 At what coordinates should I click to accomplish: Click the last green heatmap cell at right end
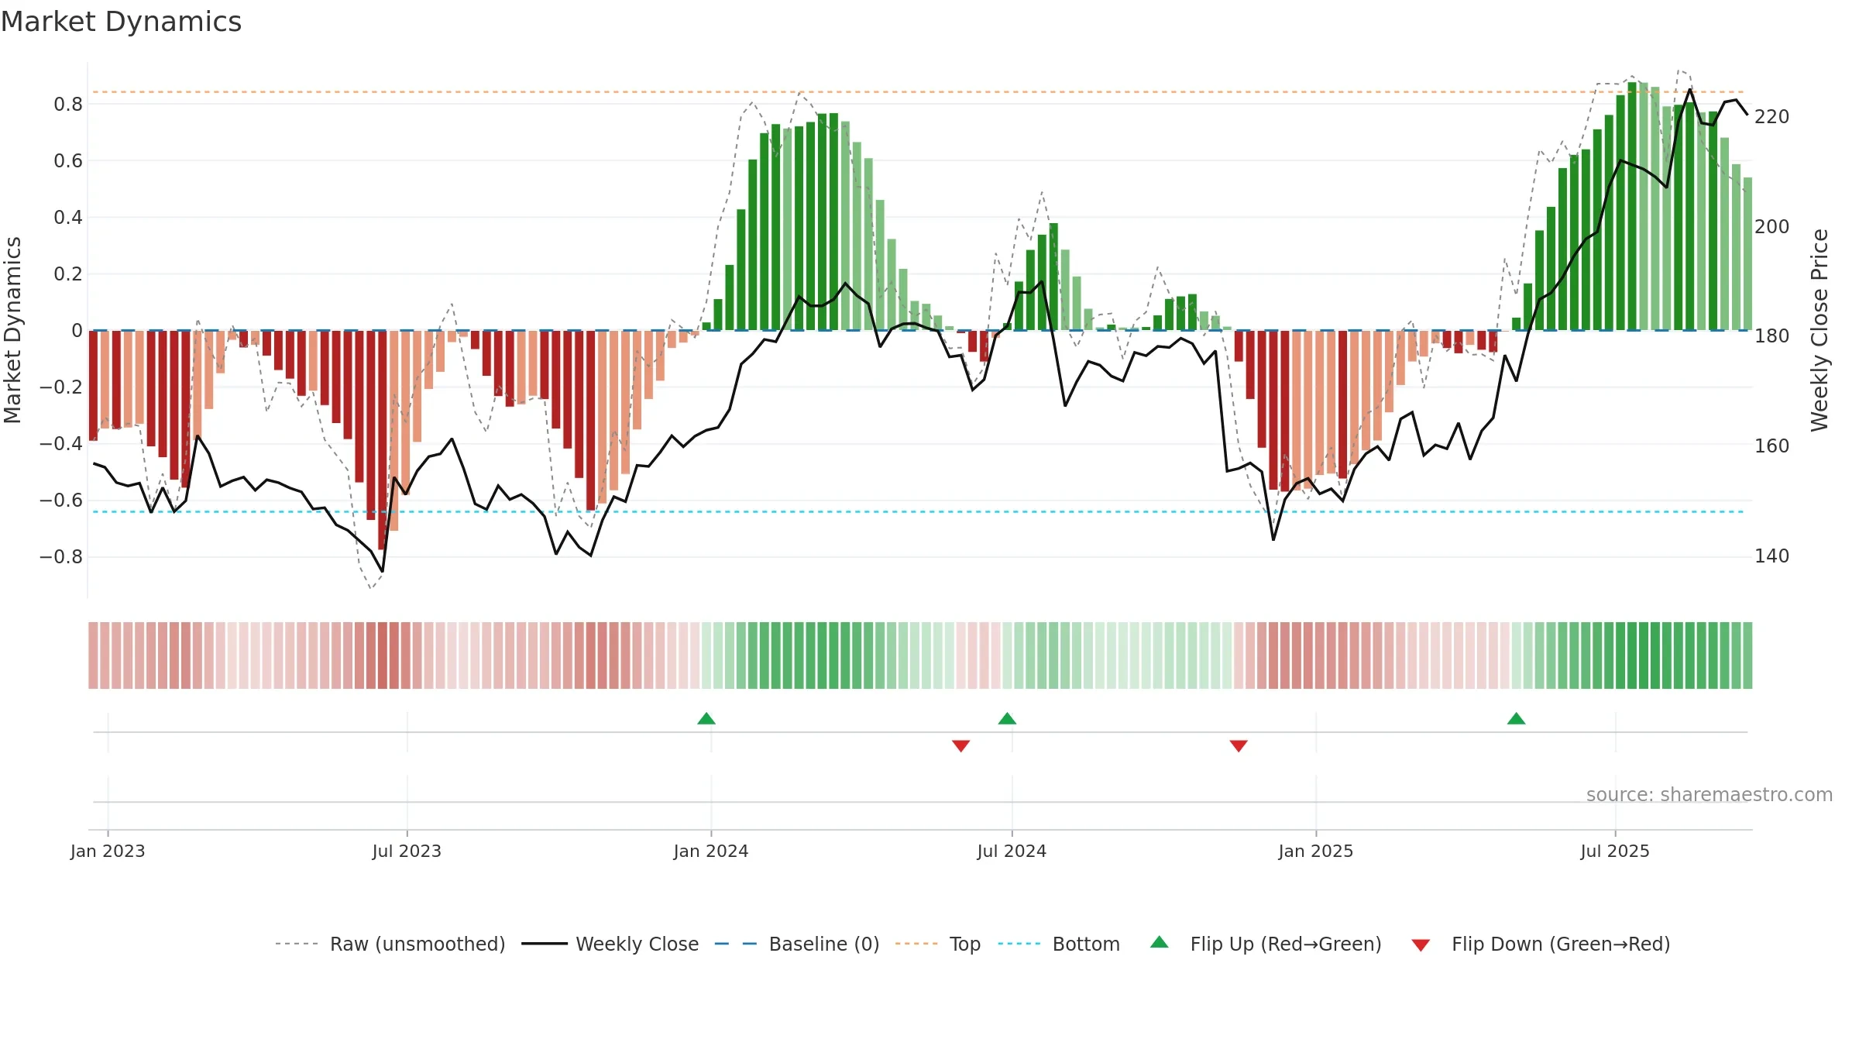click(x=1747, y=655)
